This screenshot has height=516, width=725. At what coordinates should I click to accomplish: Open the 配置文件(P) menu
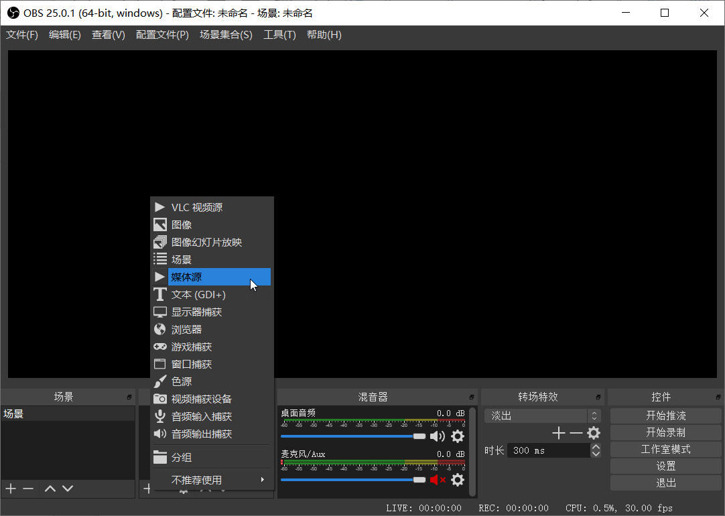(x=162, y=35)
